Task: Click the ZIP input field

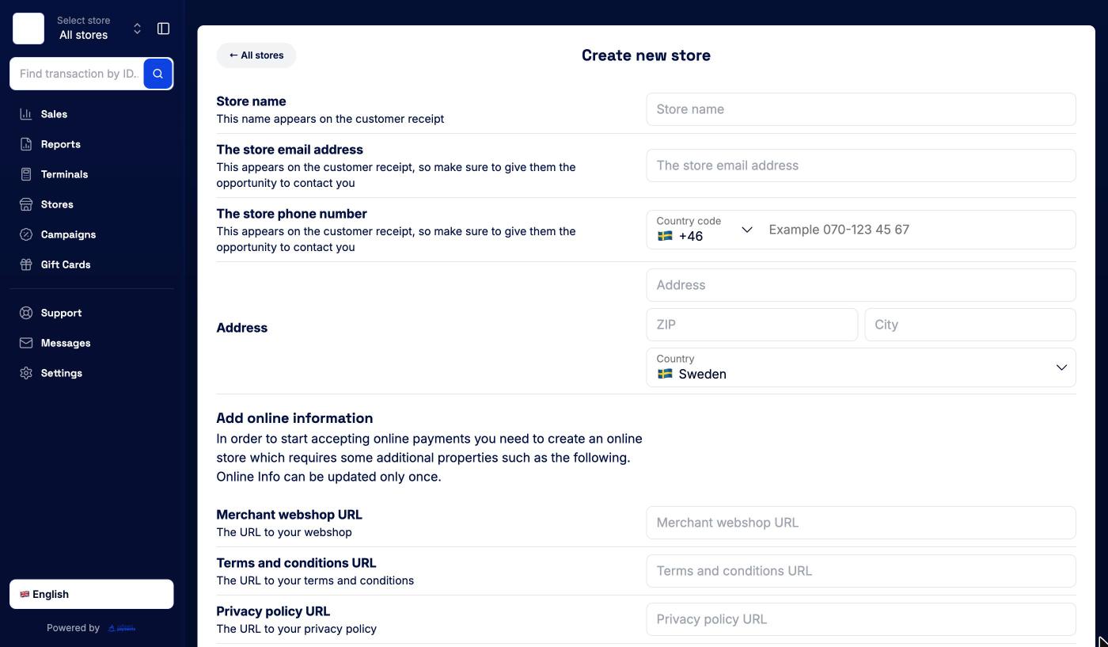Action: (x=752, y=325)
